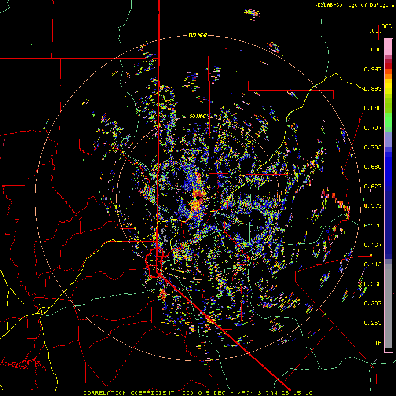The height and width of the screenshot is (396, 396).
Task: Select the 0.947 scale label
Action: (373, 69)
